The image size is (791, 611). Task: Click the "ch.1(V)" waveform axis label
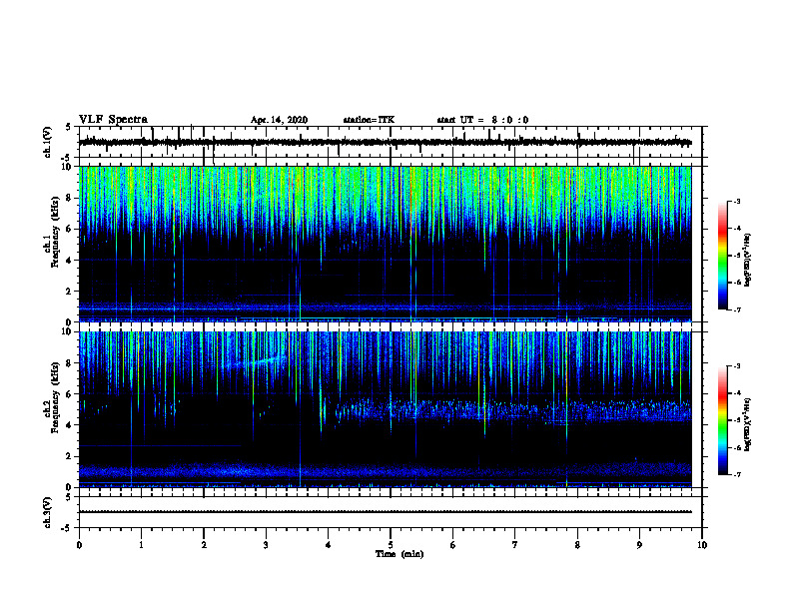pyautogui.click(x=48, y=142)
